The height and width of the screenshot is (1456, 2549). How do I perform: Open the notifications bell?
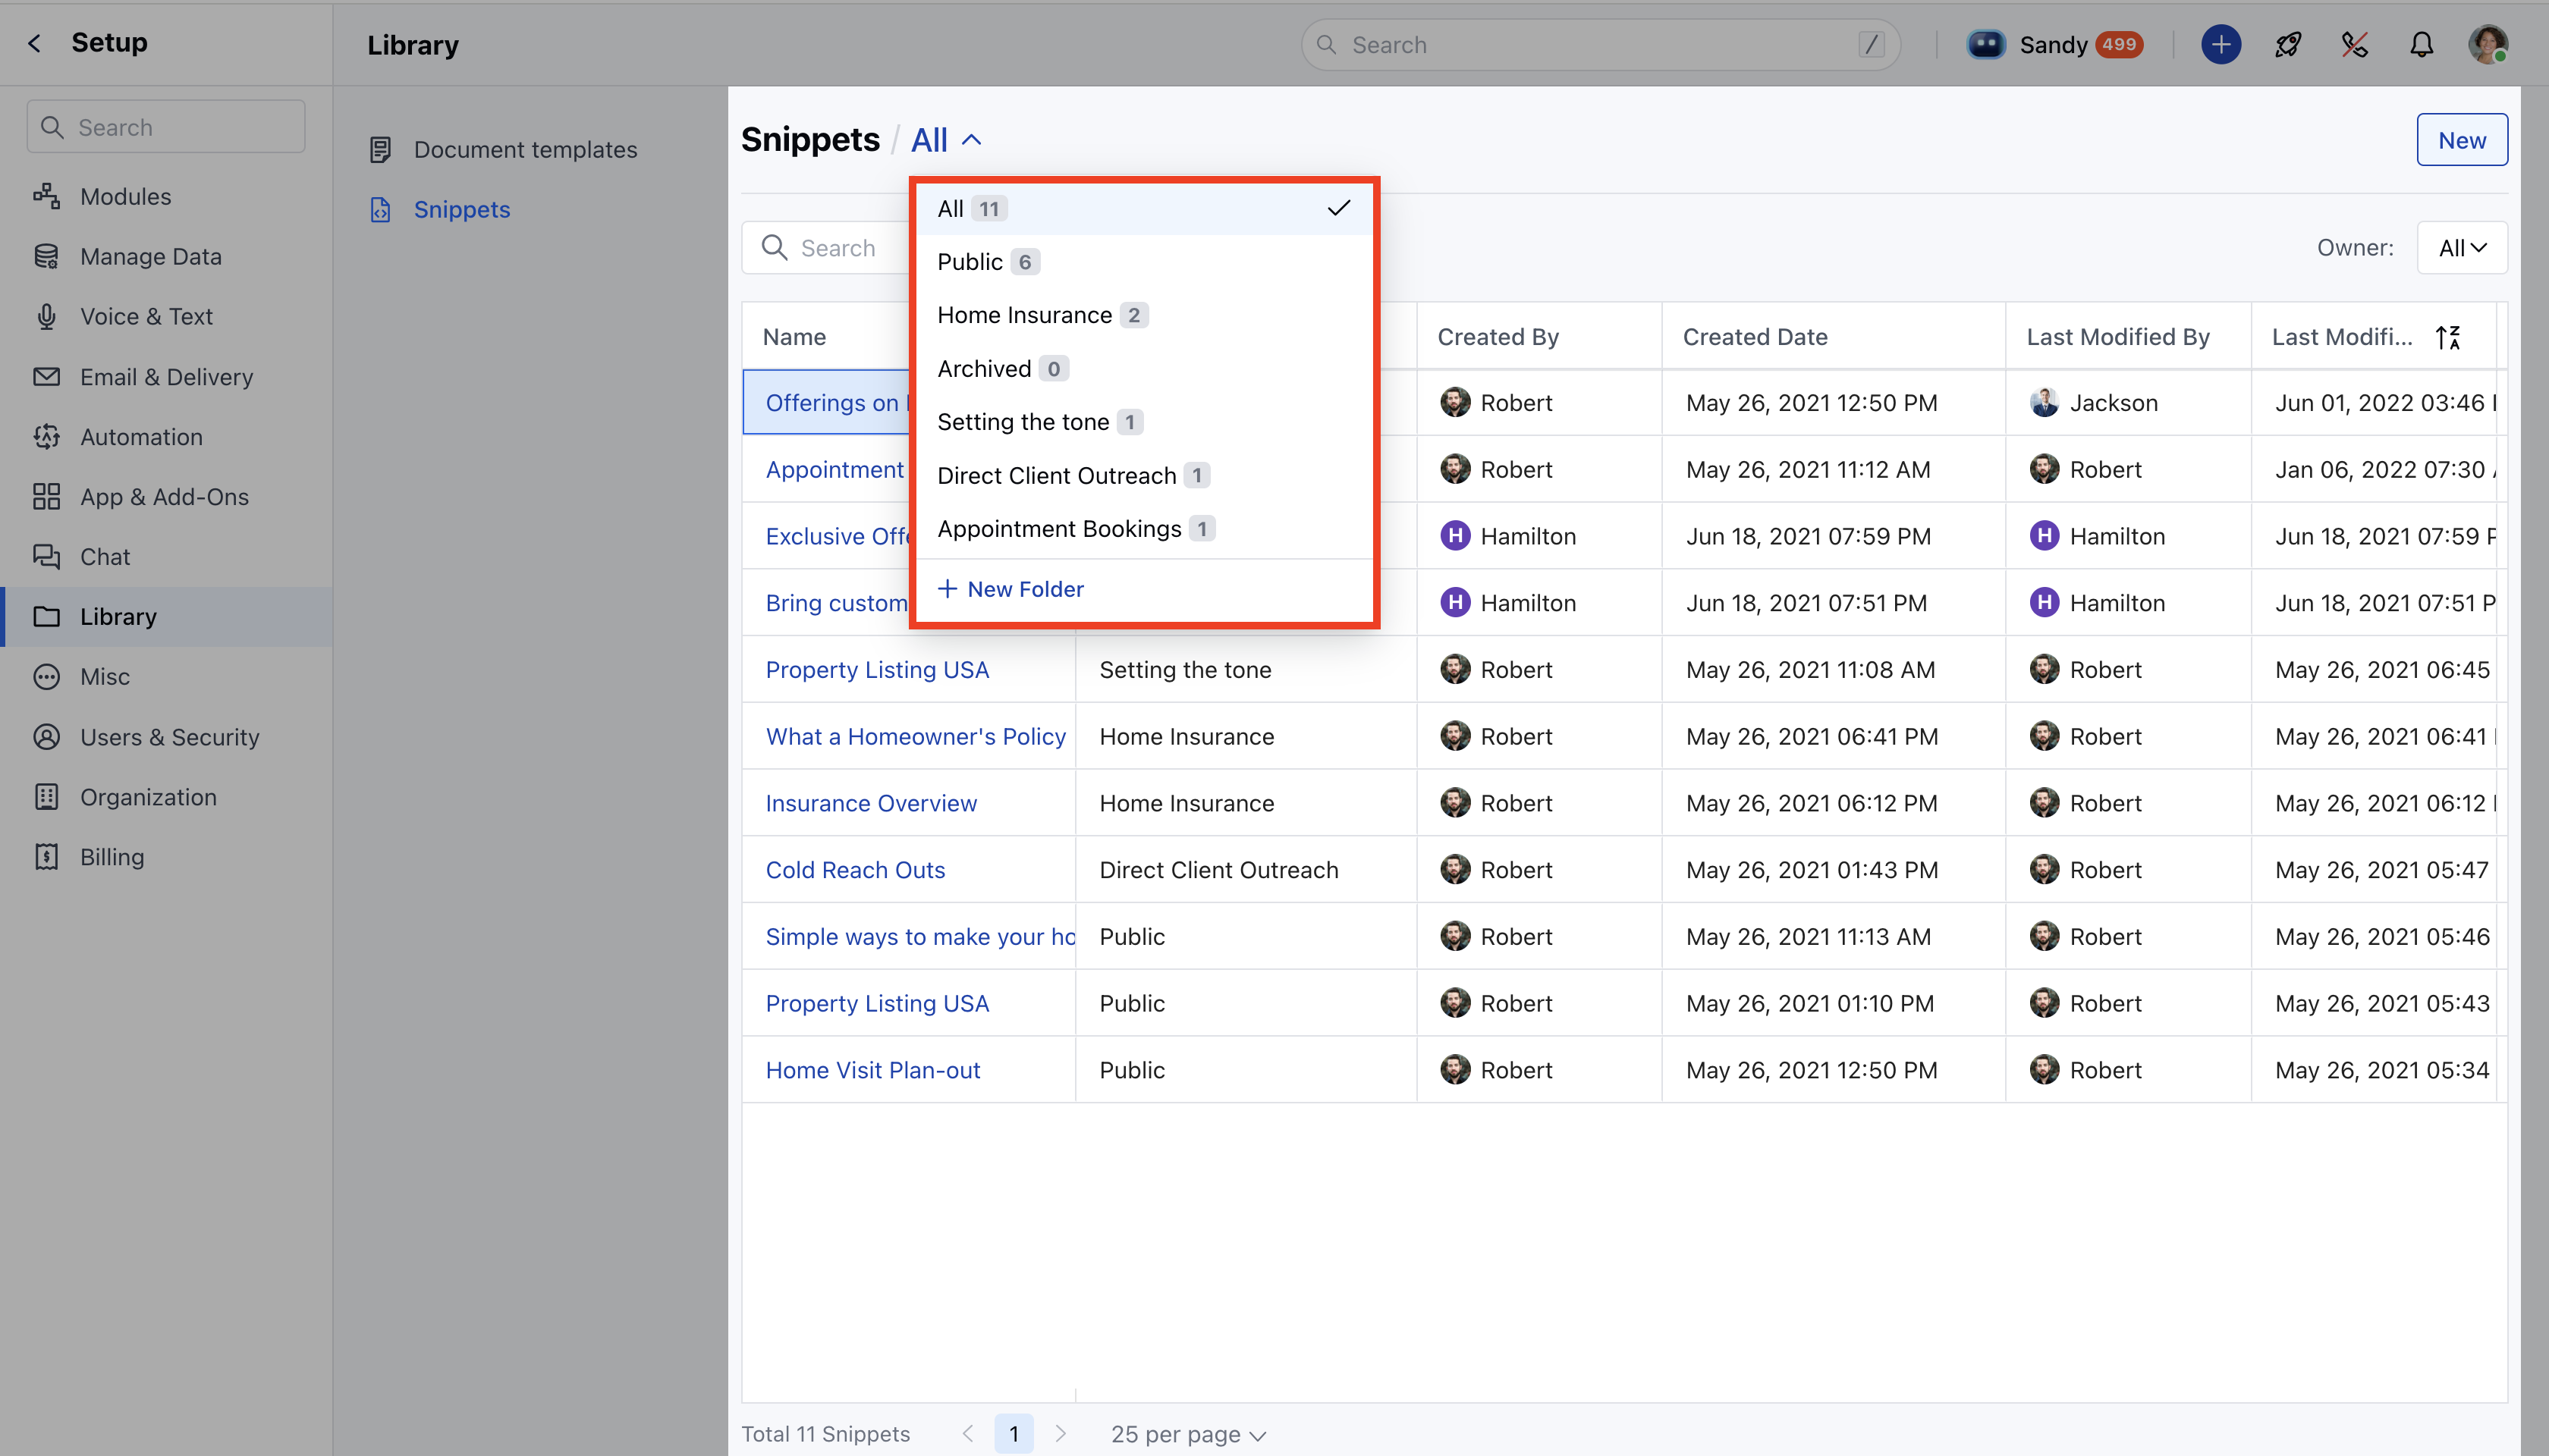pos(2421,44)
